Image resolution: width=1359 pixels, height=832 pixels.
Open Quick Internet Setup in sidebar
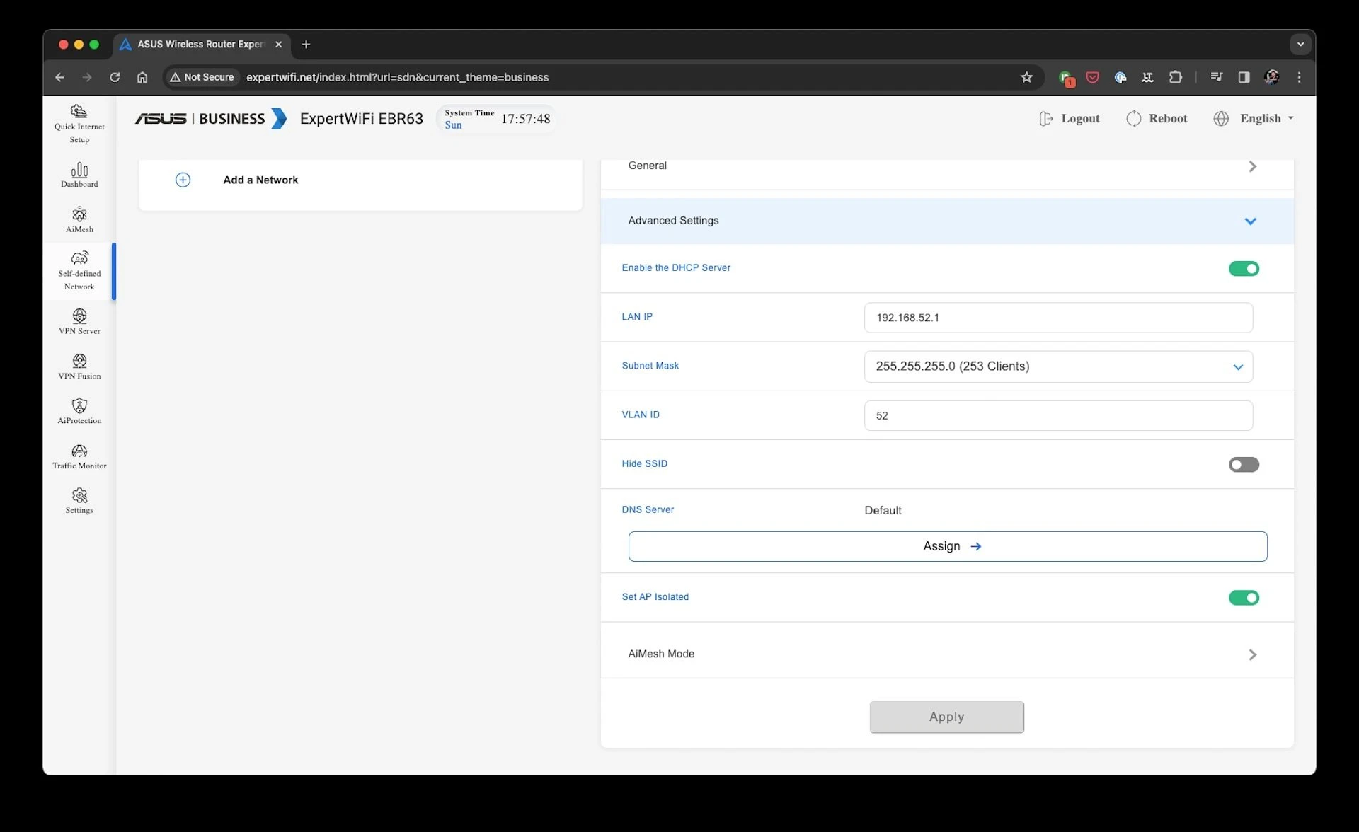pos(79,124)
